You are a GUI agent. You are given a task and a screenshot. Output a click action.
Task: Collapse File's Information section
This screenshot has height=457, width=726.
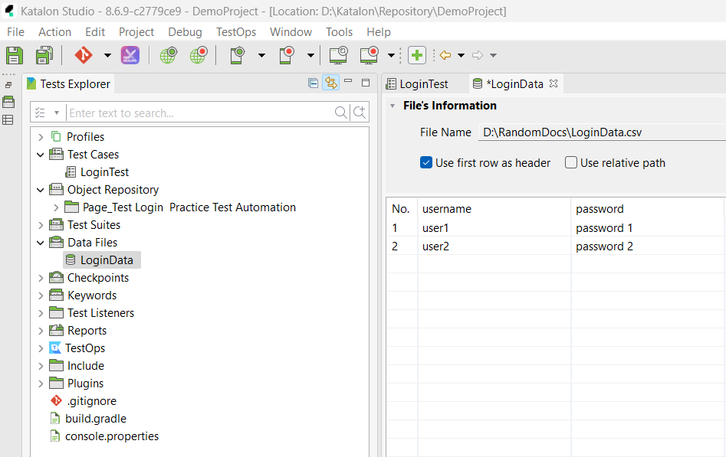[393, 106]
